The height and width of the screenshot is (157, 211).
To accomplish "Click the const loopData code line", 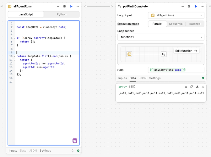I will pyautogui.click(x=41, y=27).
